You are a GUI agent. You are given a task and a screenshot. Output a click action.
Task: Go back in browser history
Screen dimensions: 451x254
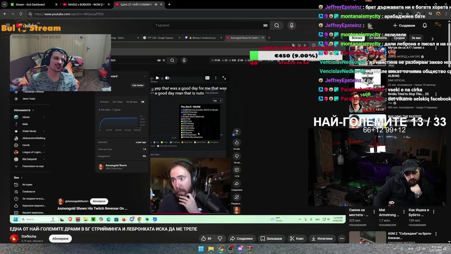click(x=5, y=14)
